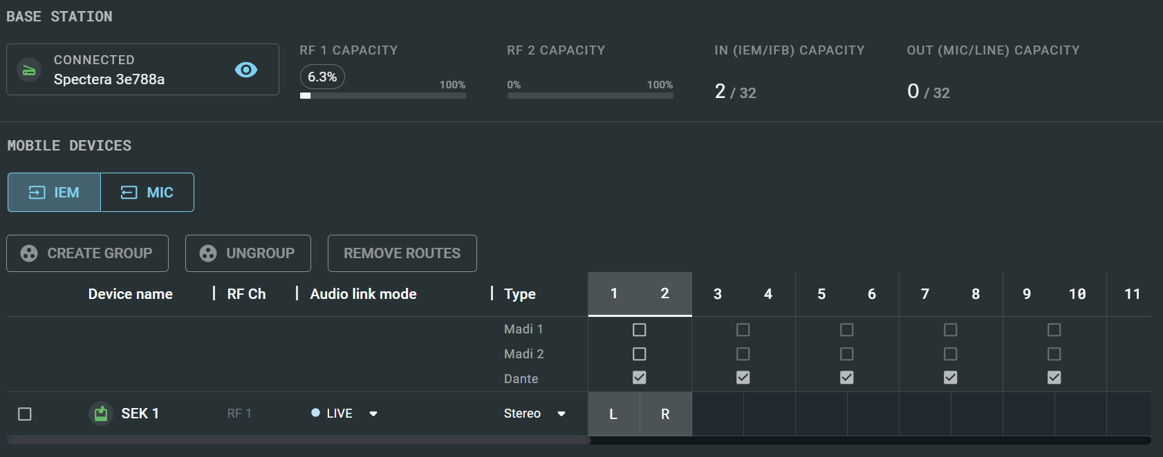Select the R routing cell for SEK 1

click(x=665, y=414)
